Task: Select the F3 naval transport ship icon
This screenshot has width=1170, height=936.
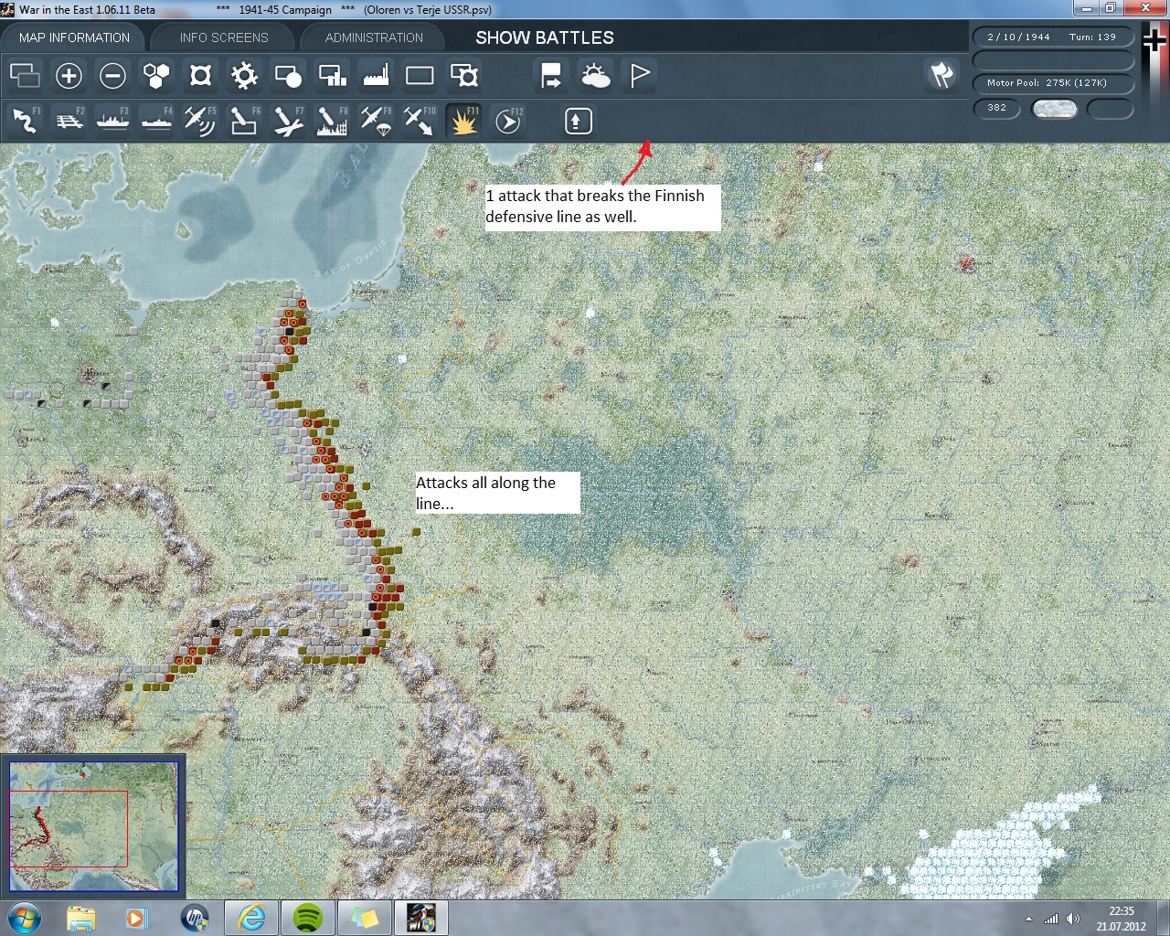Action: click(112, 121)
